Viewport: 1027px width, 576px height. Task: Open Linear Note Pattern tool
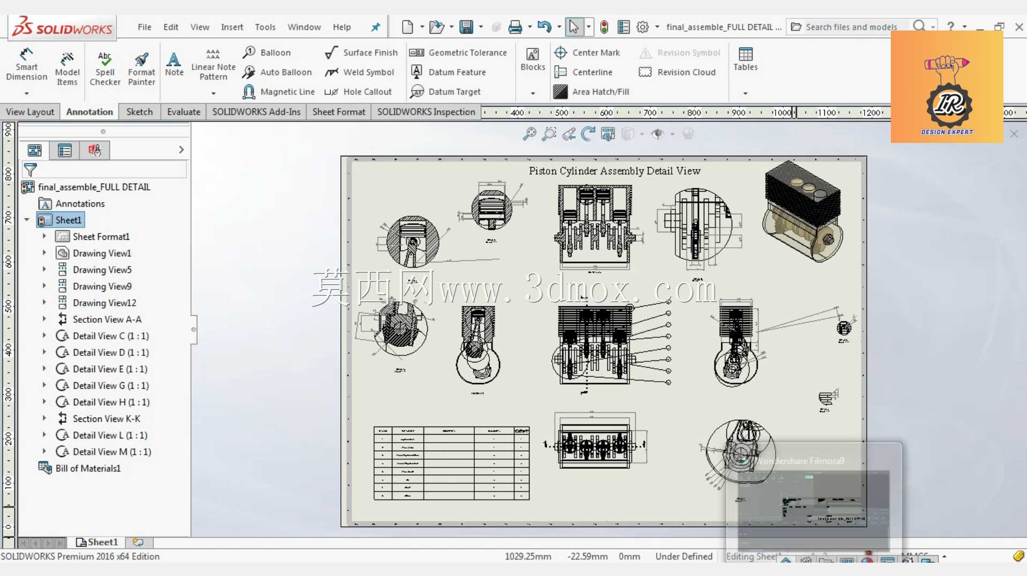[x=213, y=64]
